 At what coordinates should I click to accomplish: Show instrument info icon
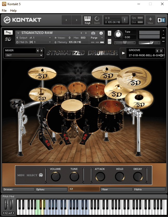click(101, 33)
